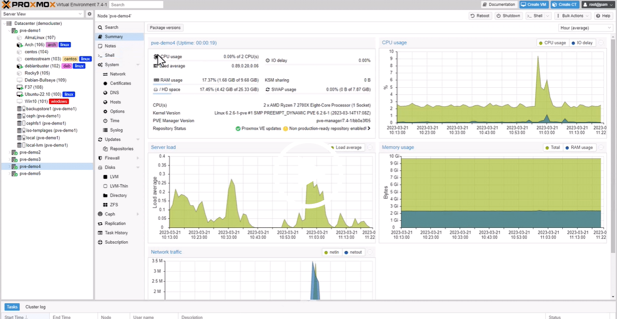
Task: Click the debianbuster container icon
Action: [20, 66]
